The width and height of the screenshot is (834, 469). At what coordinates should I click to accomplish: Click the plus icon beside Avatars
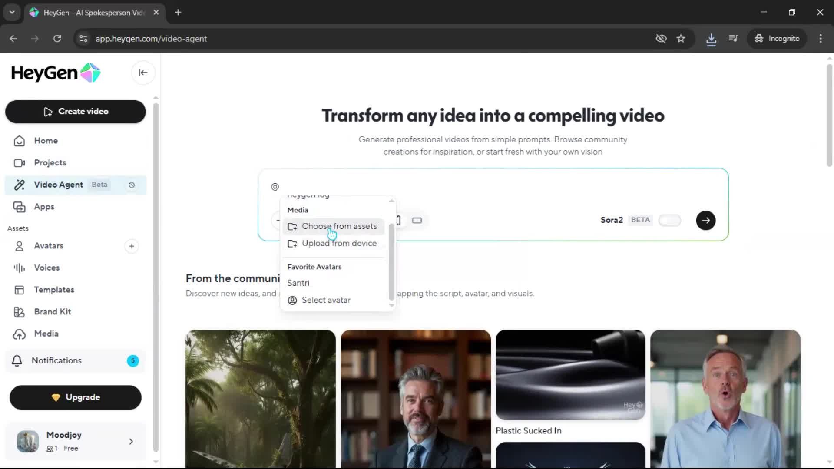(x=132, y=246)
